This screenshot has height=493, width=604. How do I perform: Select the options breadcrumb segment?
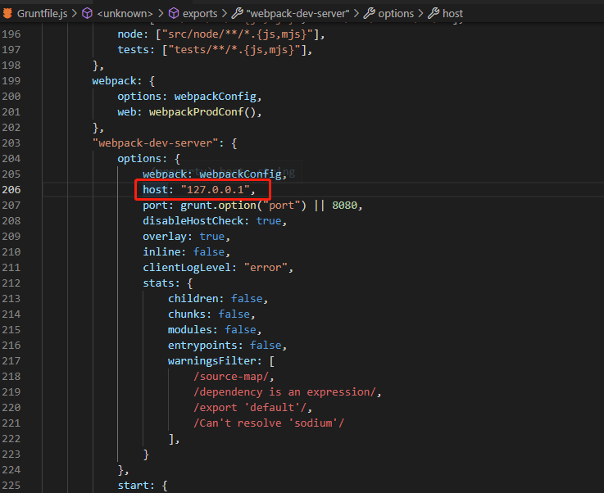click(396, 13)
